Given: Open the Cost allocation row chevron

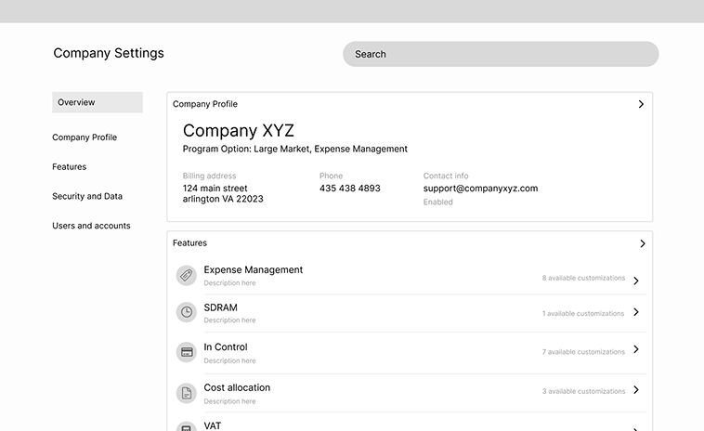Looking at the screenshot, I should coord(636,391).
